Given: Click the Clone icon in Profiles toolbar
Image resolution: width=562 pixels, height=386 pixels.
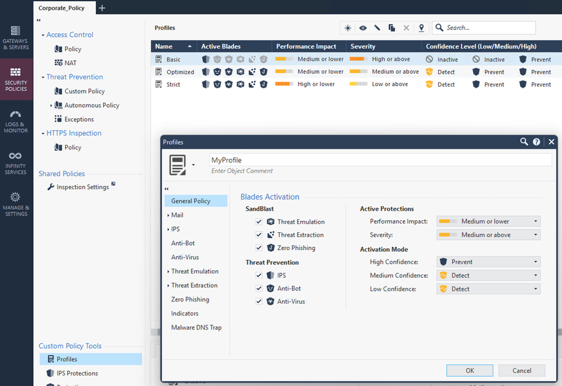Looking at the screenshot, I should point(392,28).
